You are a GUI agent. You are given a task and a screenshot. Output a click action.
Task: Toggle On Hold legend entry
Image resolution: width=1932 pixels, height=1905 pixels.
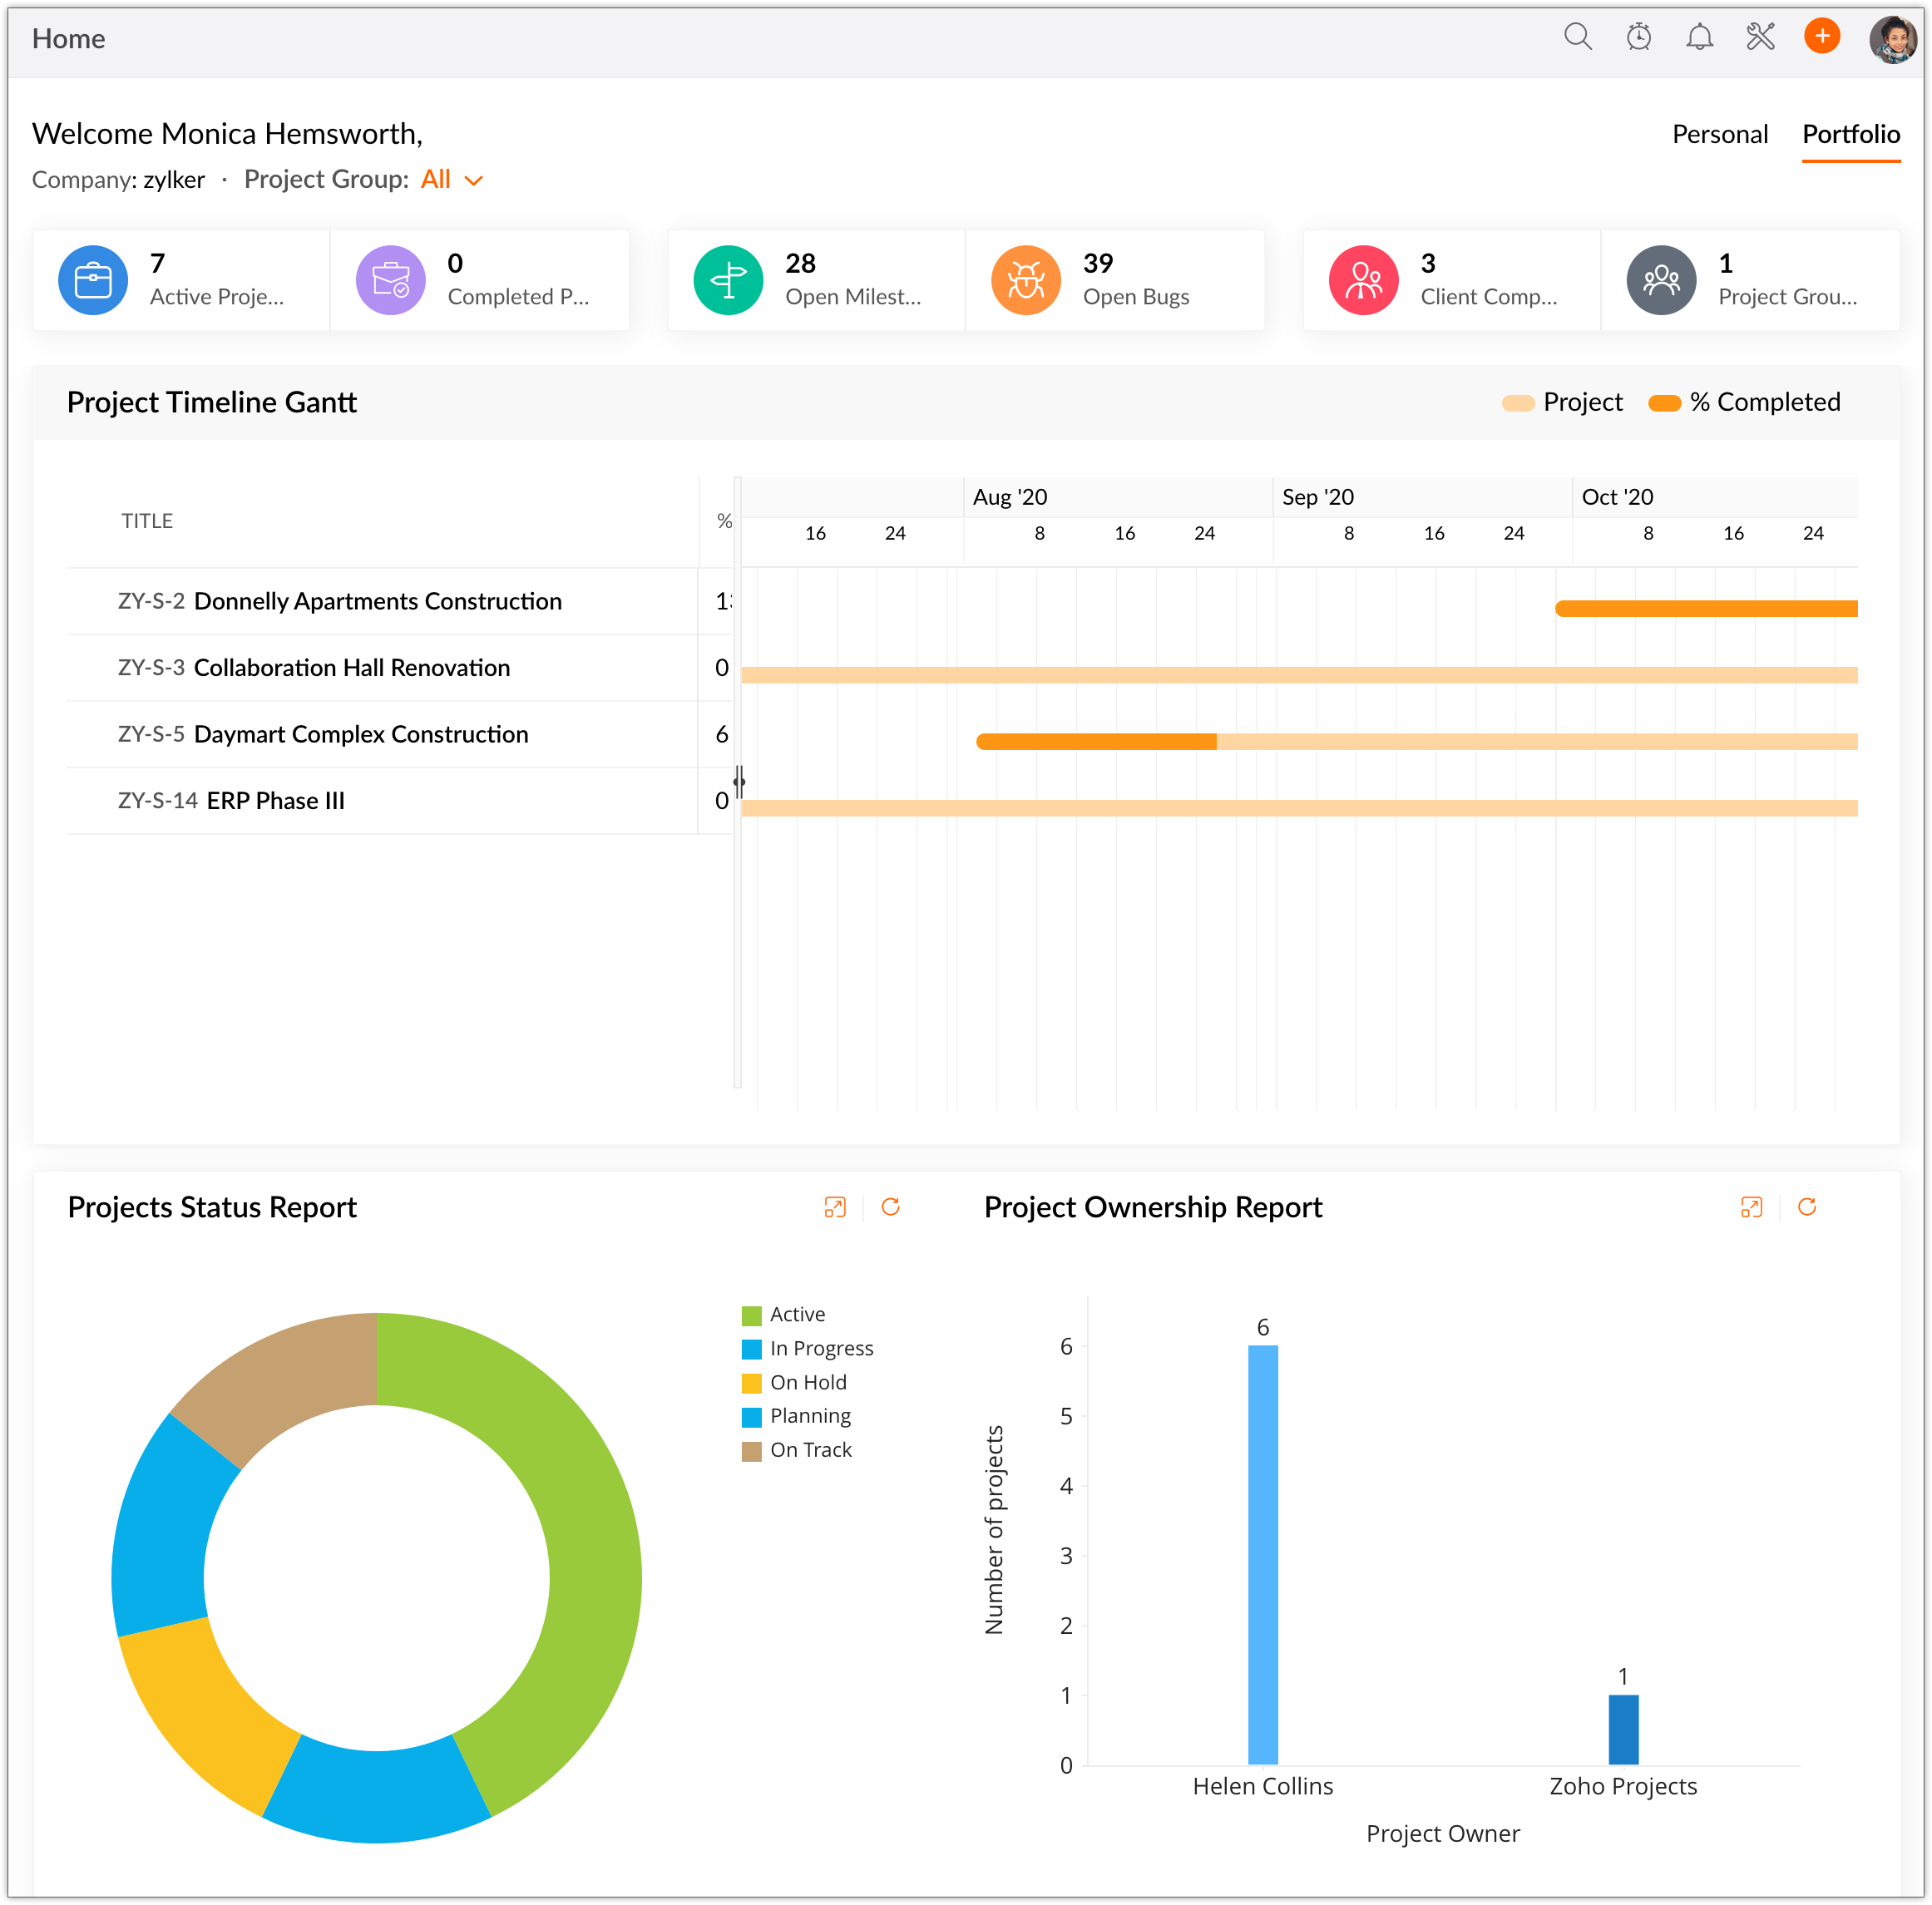[807, 1382]
